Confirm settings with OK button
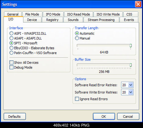 pyautogui.click(x=104, y=116)
